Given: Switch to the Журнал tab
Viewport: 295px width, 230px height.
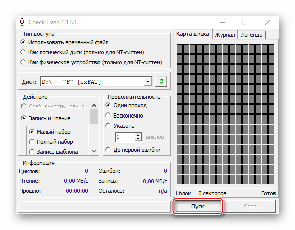Looking at the screenshot, I should 225,35.
